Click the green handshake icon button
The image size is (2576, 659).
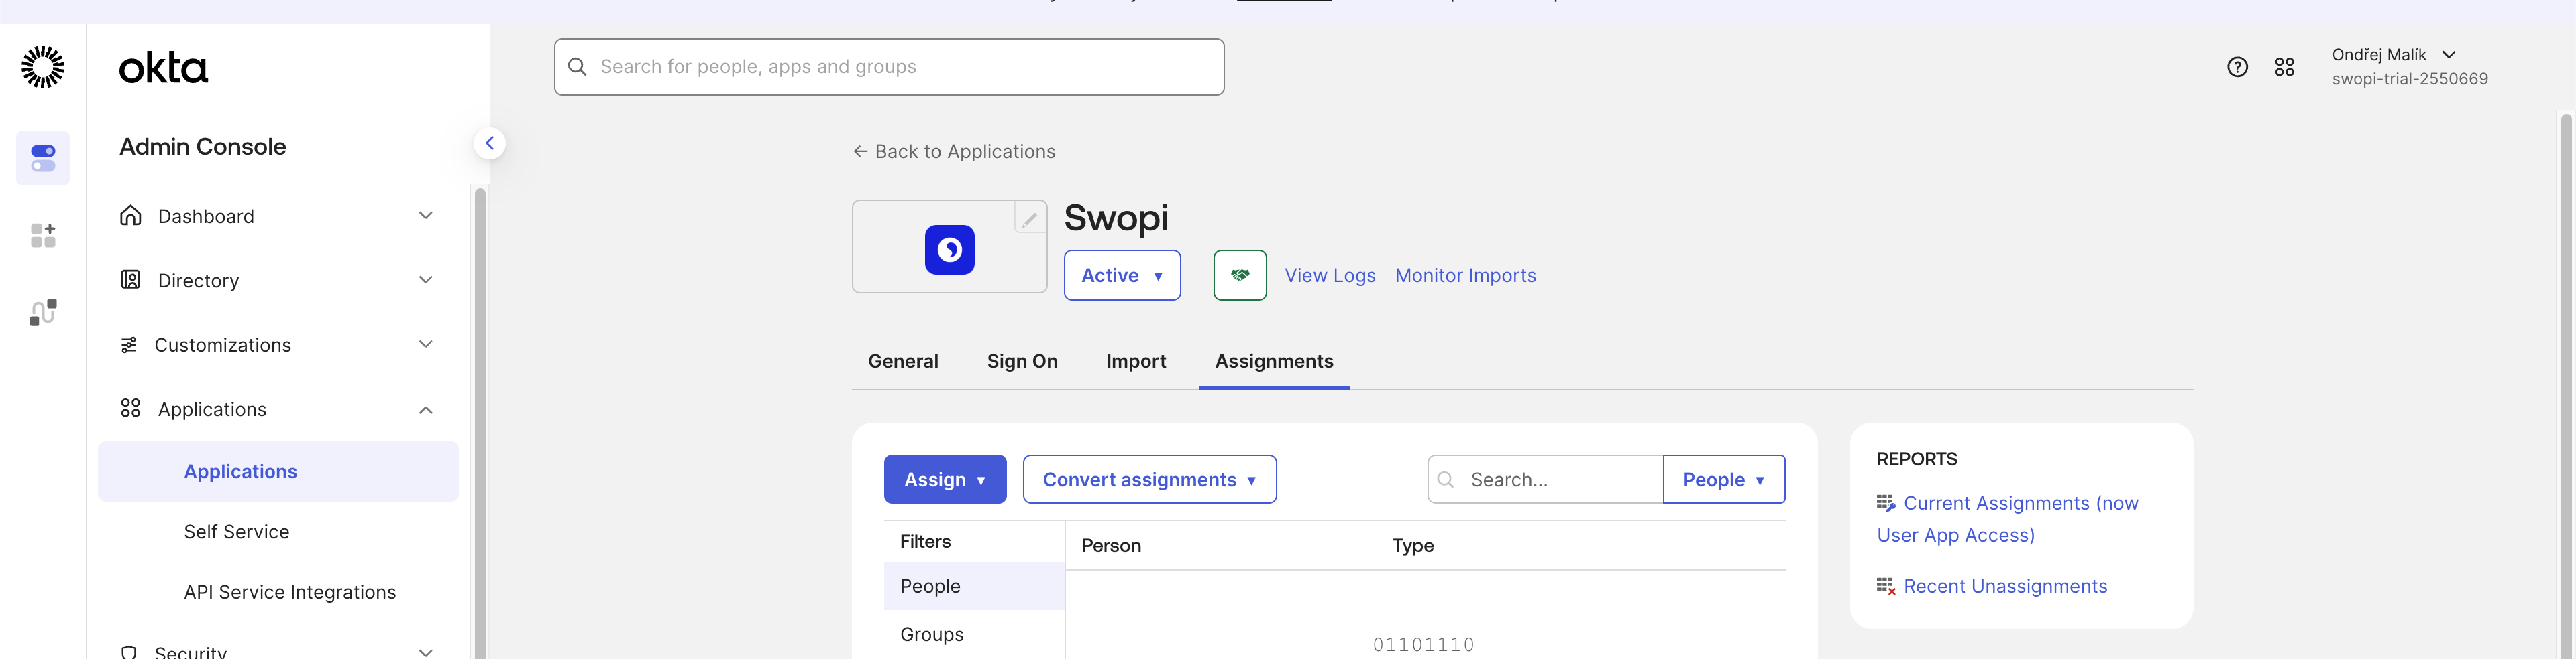pyautogui.click(x=1240, y=275)
